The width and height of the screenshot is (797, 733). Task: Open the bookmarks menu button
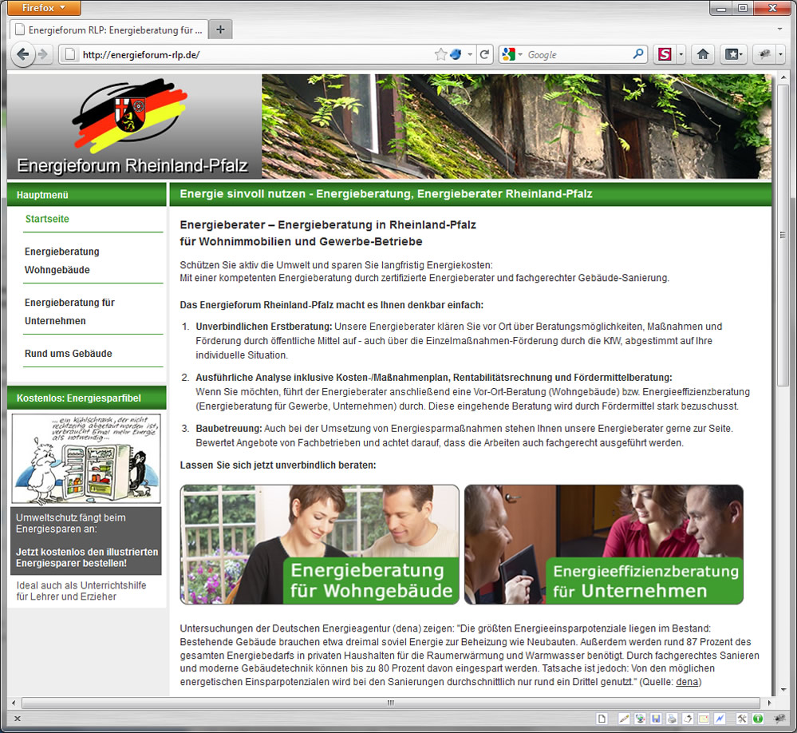pyautogui.click(x=733, y=54)
